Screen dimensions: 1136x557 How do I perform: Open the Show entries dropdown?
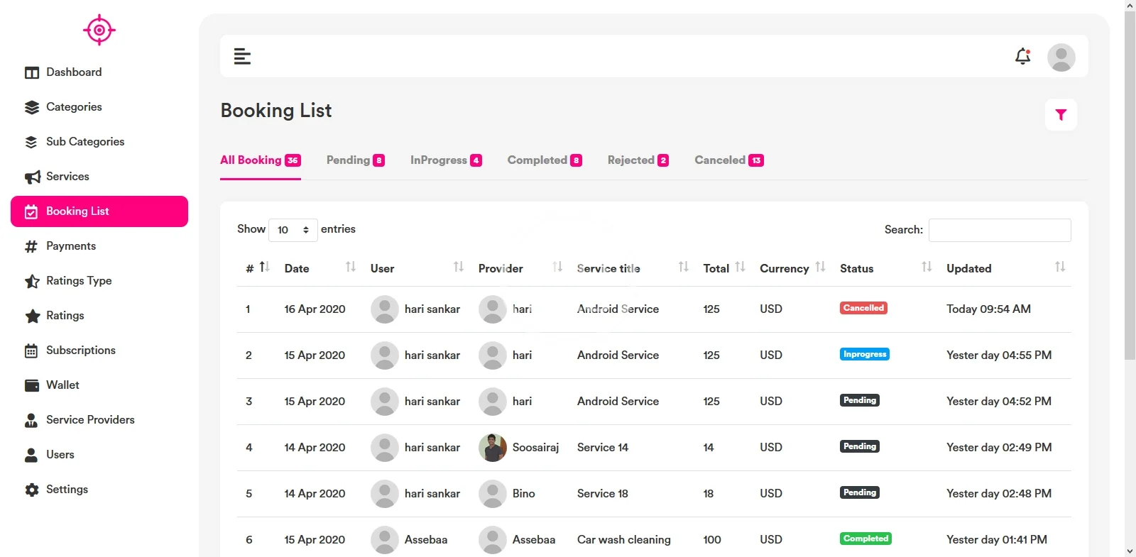(x=293, y=230)
